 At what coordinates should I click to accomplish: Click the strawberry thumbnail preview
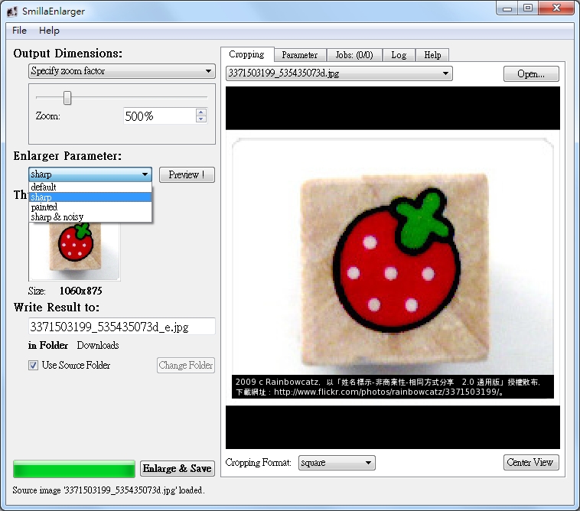74,252
